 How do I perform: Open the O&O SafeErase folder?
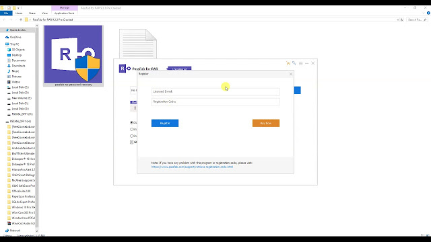23,186
